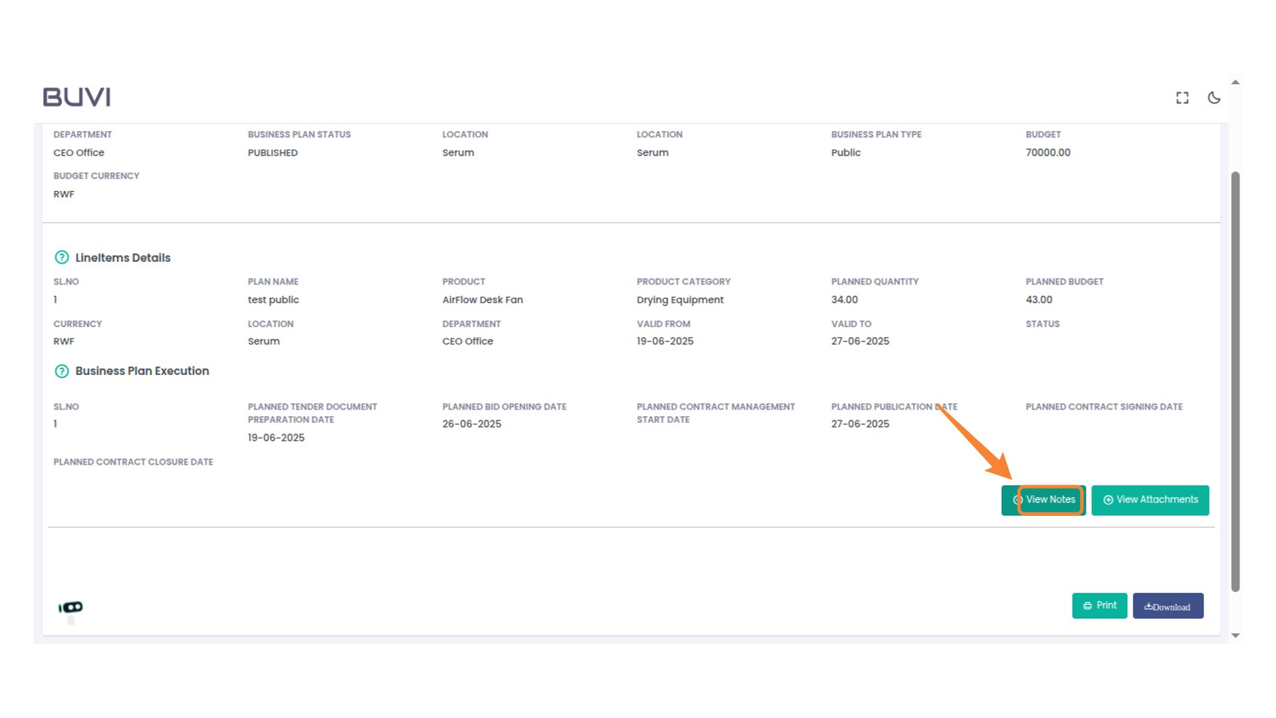Viewport: 1276px width, 718px height.
Task: Open the Business Plan Execution help icon
Action: pyautogui.click(x=61, y=371)
